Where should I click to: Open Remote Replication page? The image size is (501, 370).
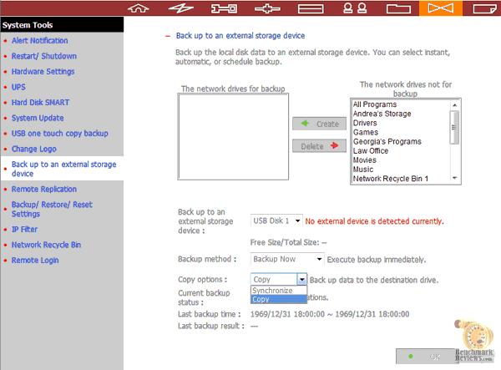(44, 189)
